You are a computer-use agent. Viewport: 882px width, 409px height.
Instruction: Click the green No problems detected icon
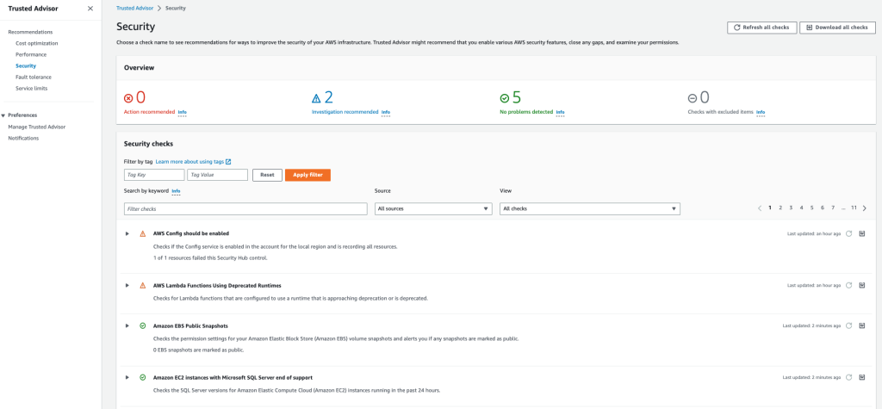505,98
